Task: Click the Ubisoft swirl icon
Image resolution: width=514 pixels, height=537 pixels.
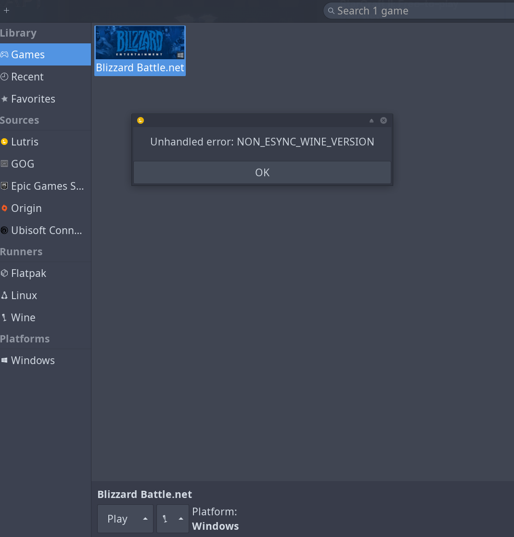Action: pos(4,231)
